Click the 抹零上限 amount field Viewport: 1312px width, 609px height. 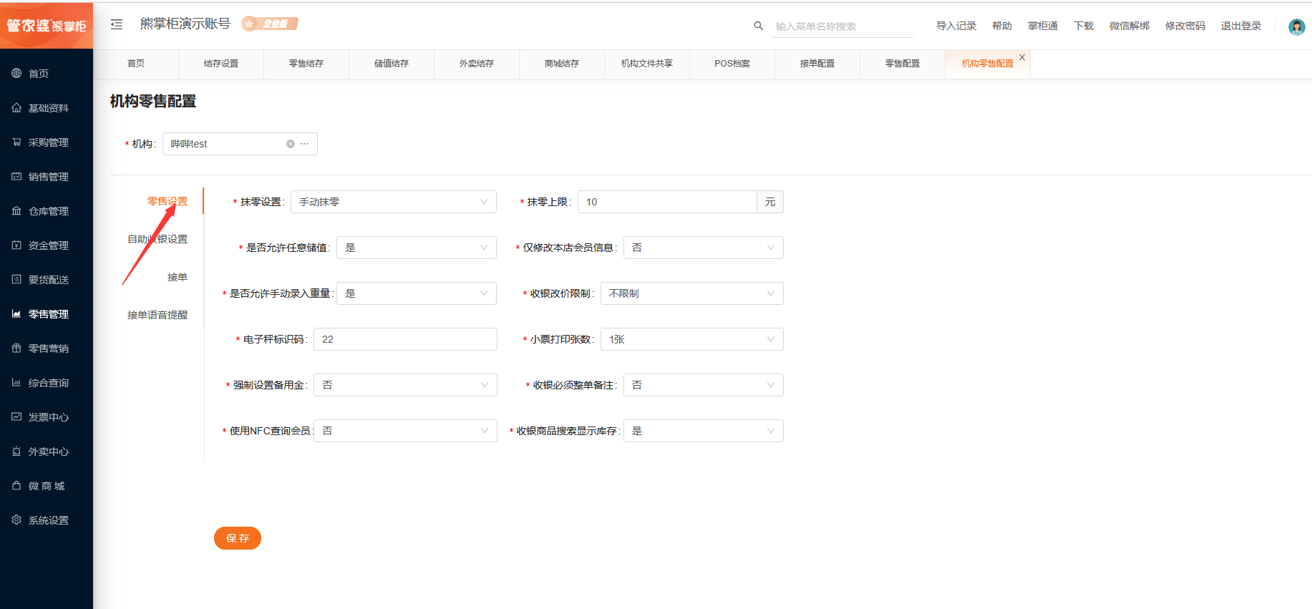coord(667,202)
